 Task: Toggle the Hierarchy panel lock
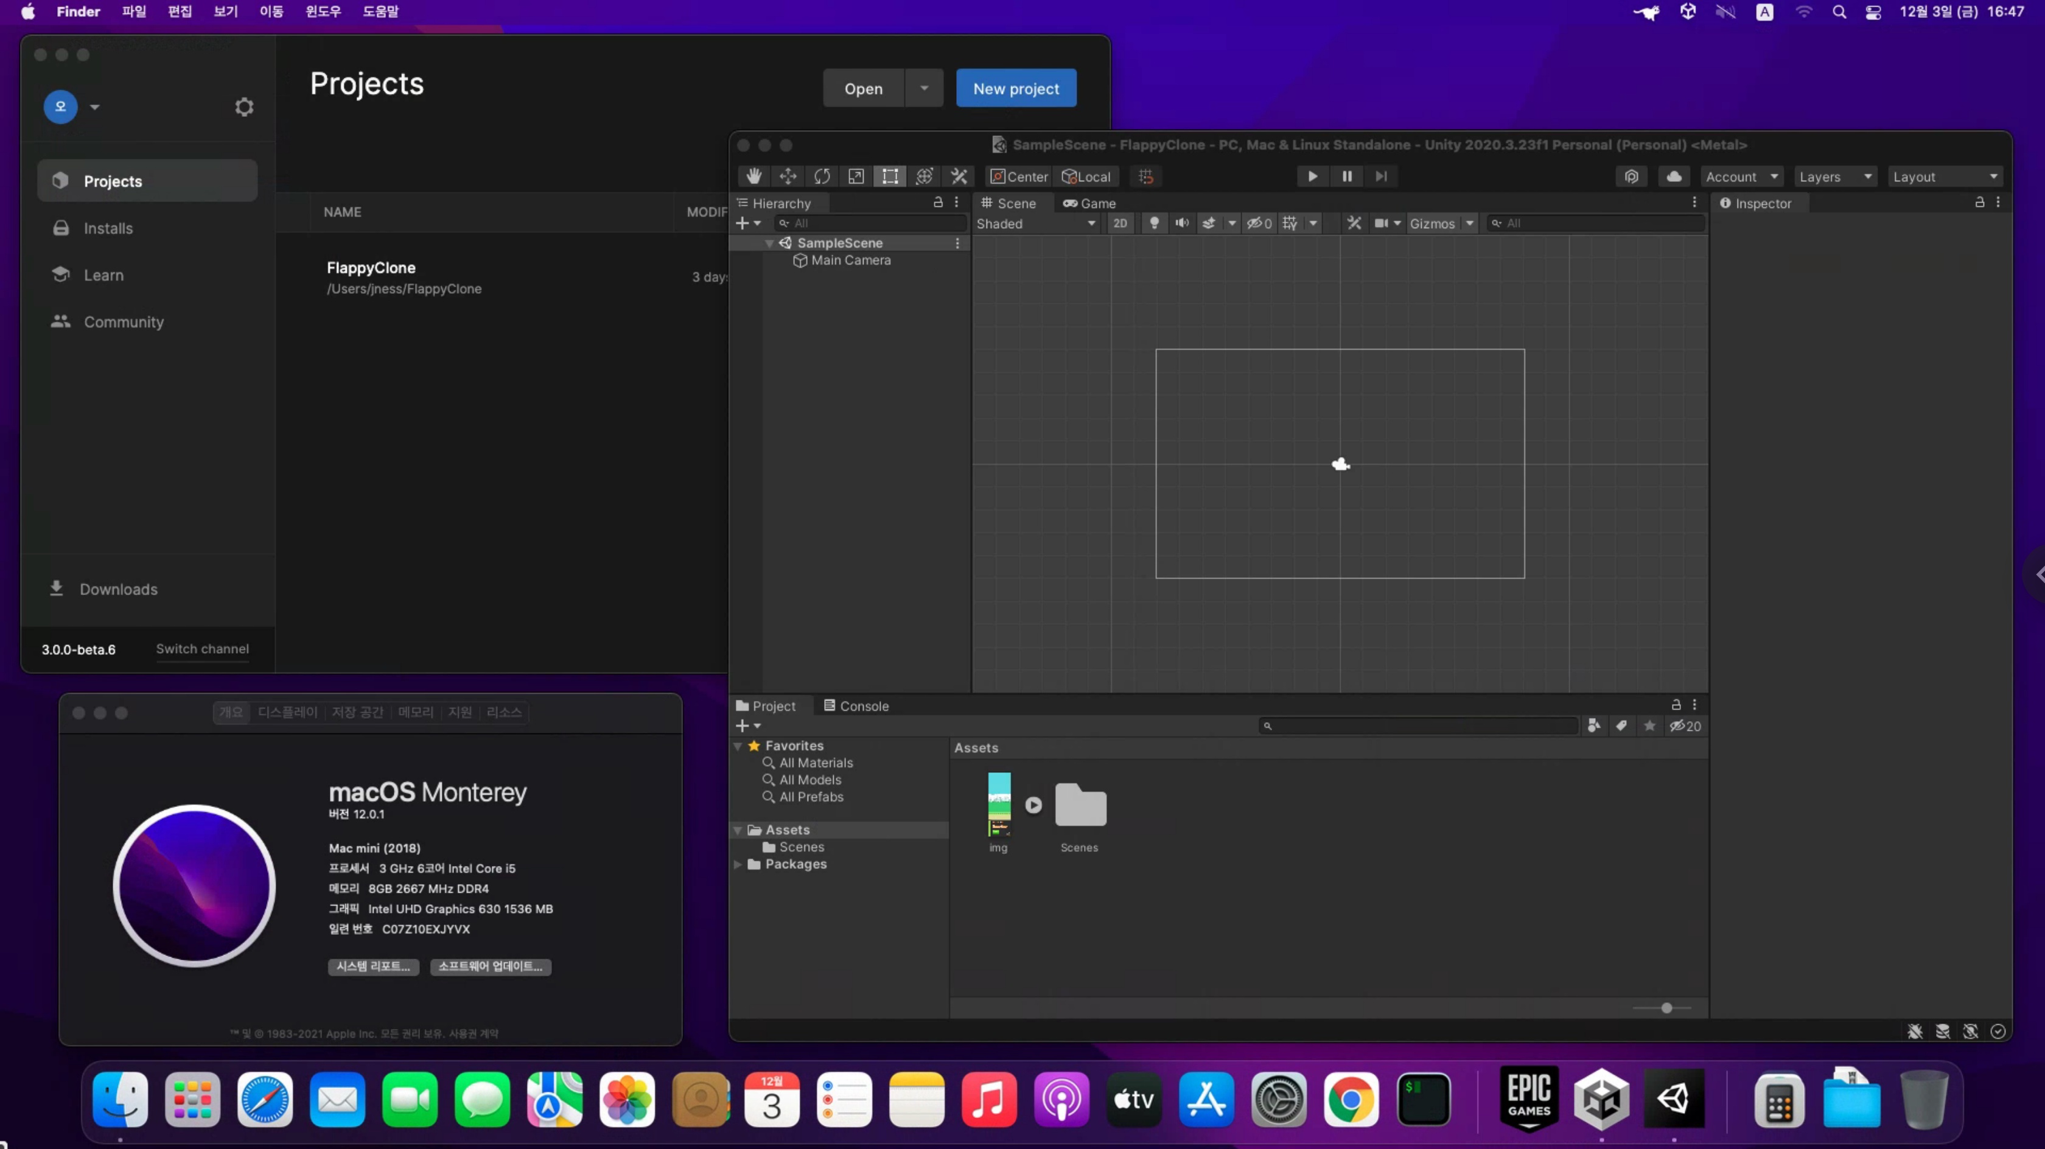point(937,203)
